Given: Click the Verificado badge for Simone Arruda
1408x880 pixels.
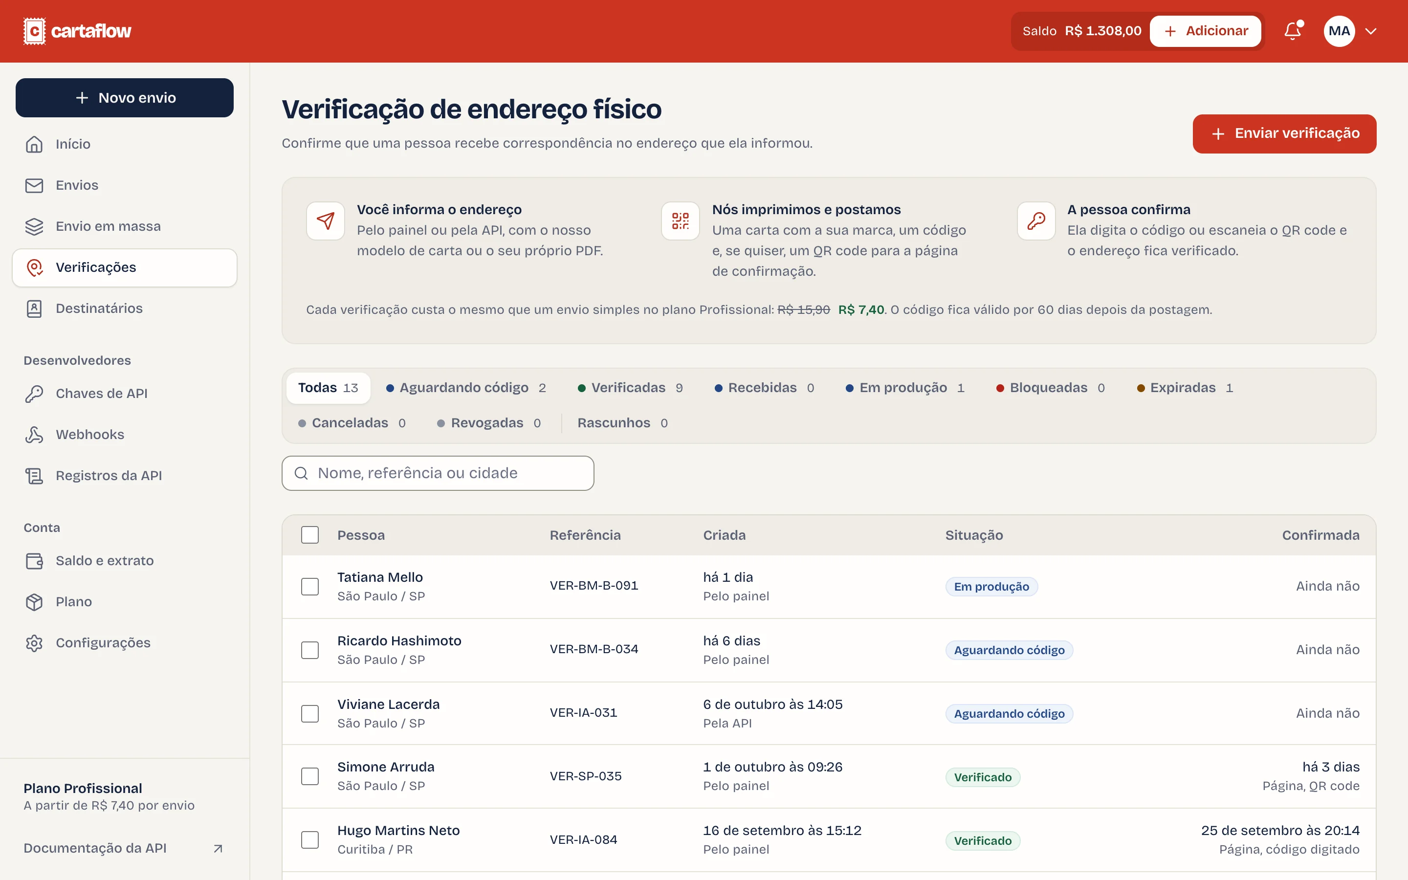Looking at the screenshot, I should point(983,777).
